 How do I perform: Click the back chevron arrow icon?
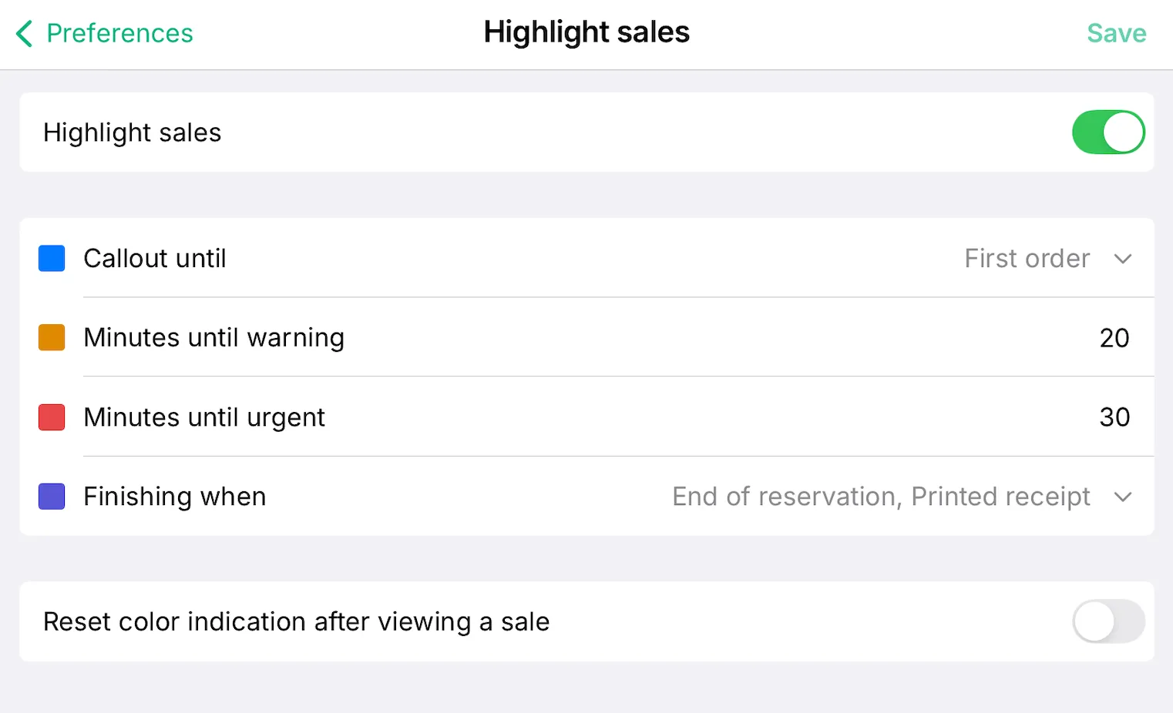pyautogui.click(x=25, y=34)
